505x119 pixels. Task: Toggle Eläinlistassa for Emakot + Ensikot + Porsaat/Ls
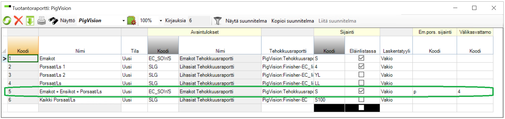click(x=361, y=91)
